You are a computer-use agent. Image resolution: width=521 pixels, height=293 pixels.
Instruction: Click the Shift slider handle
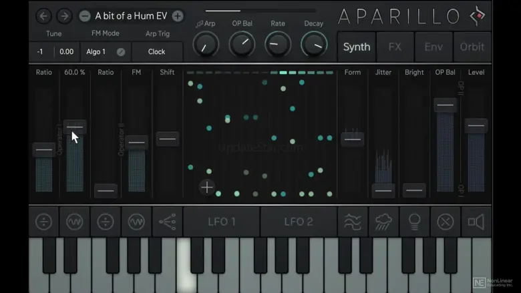168,139
